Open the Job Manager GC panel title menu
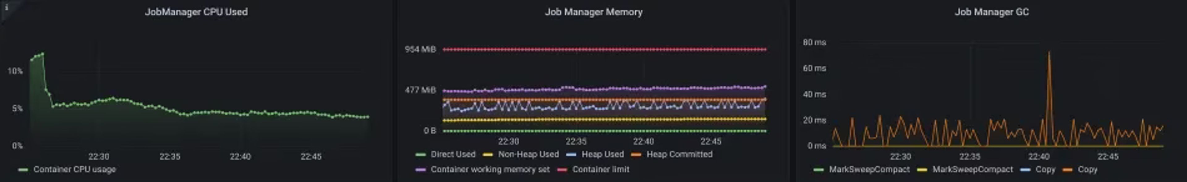 992,12
